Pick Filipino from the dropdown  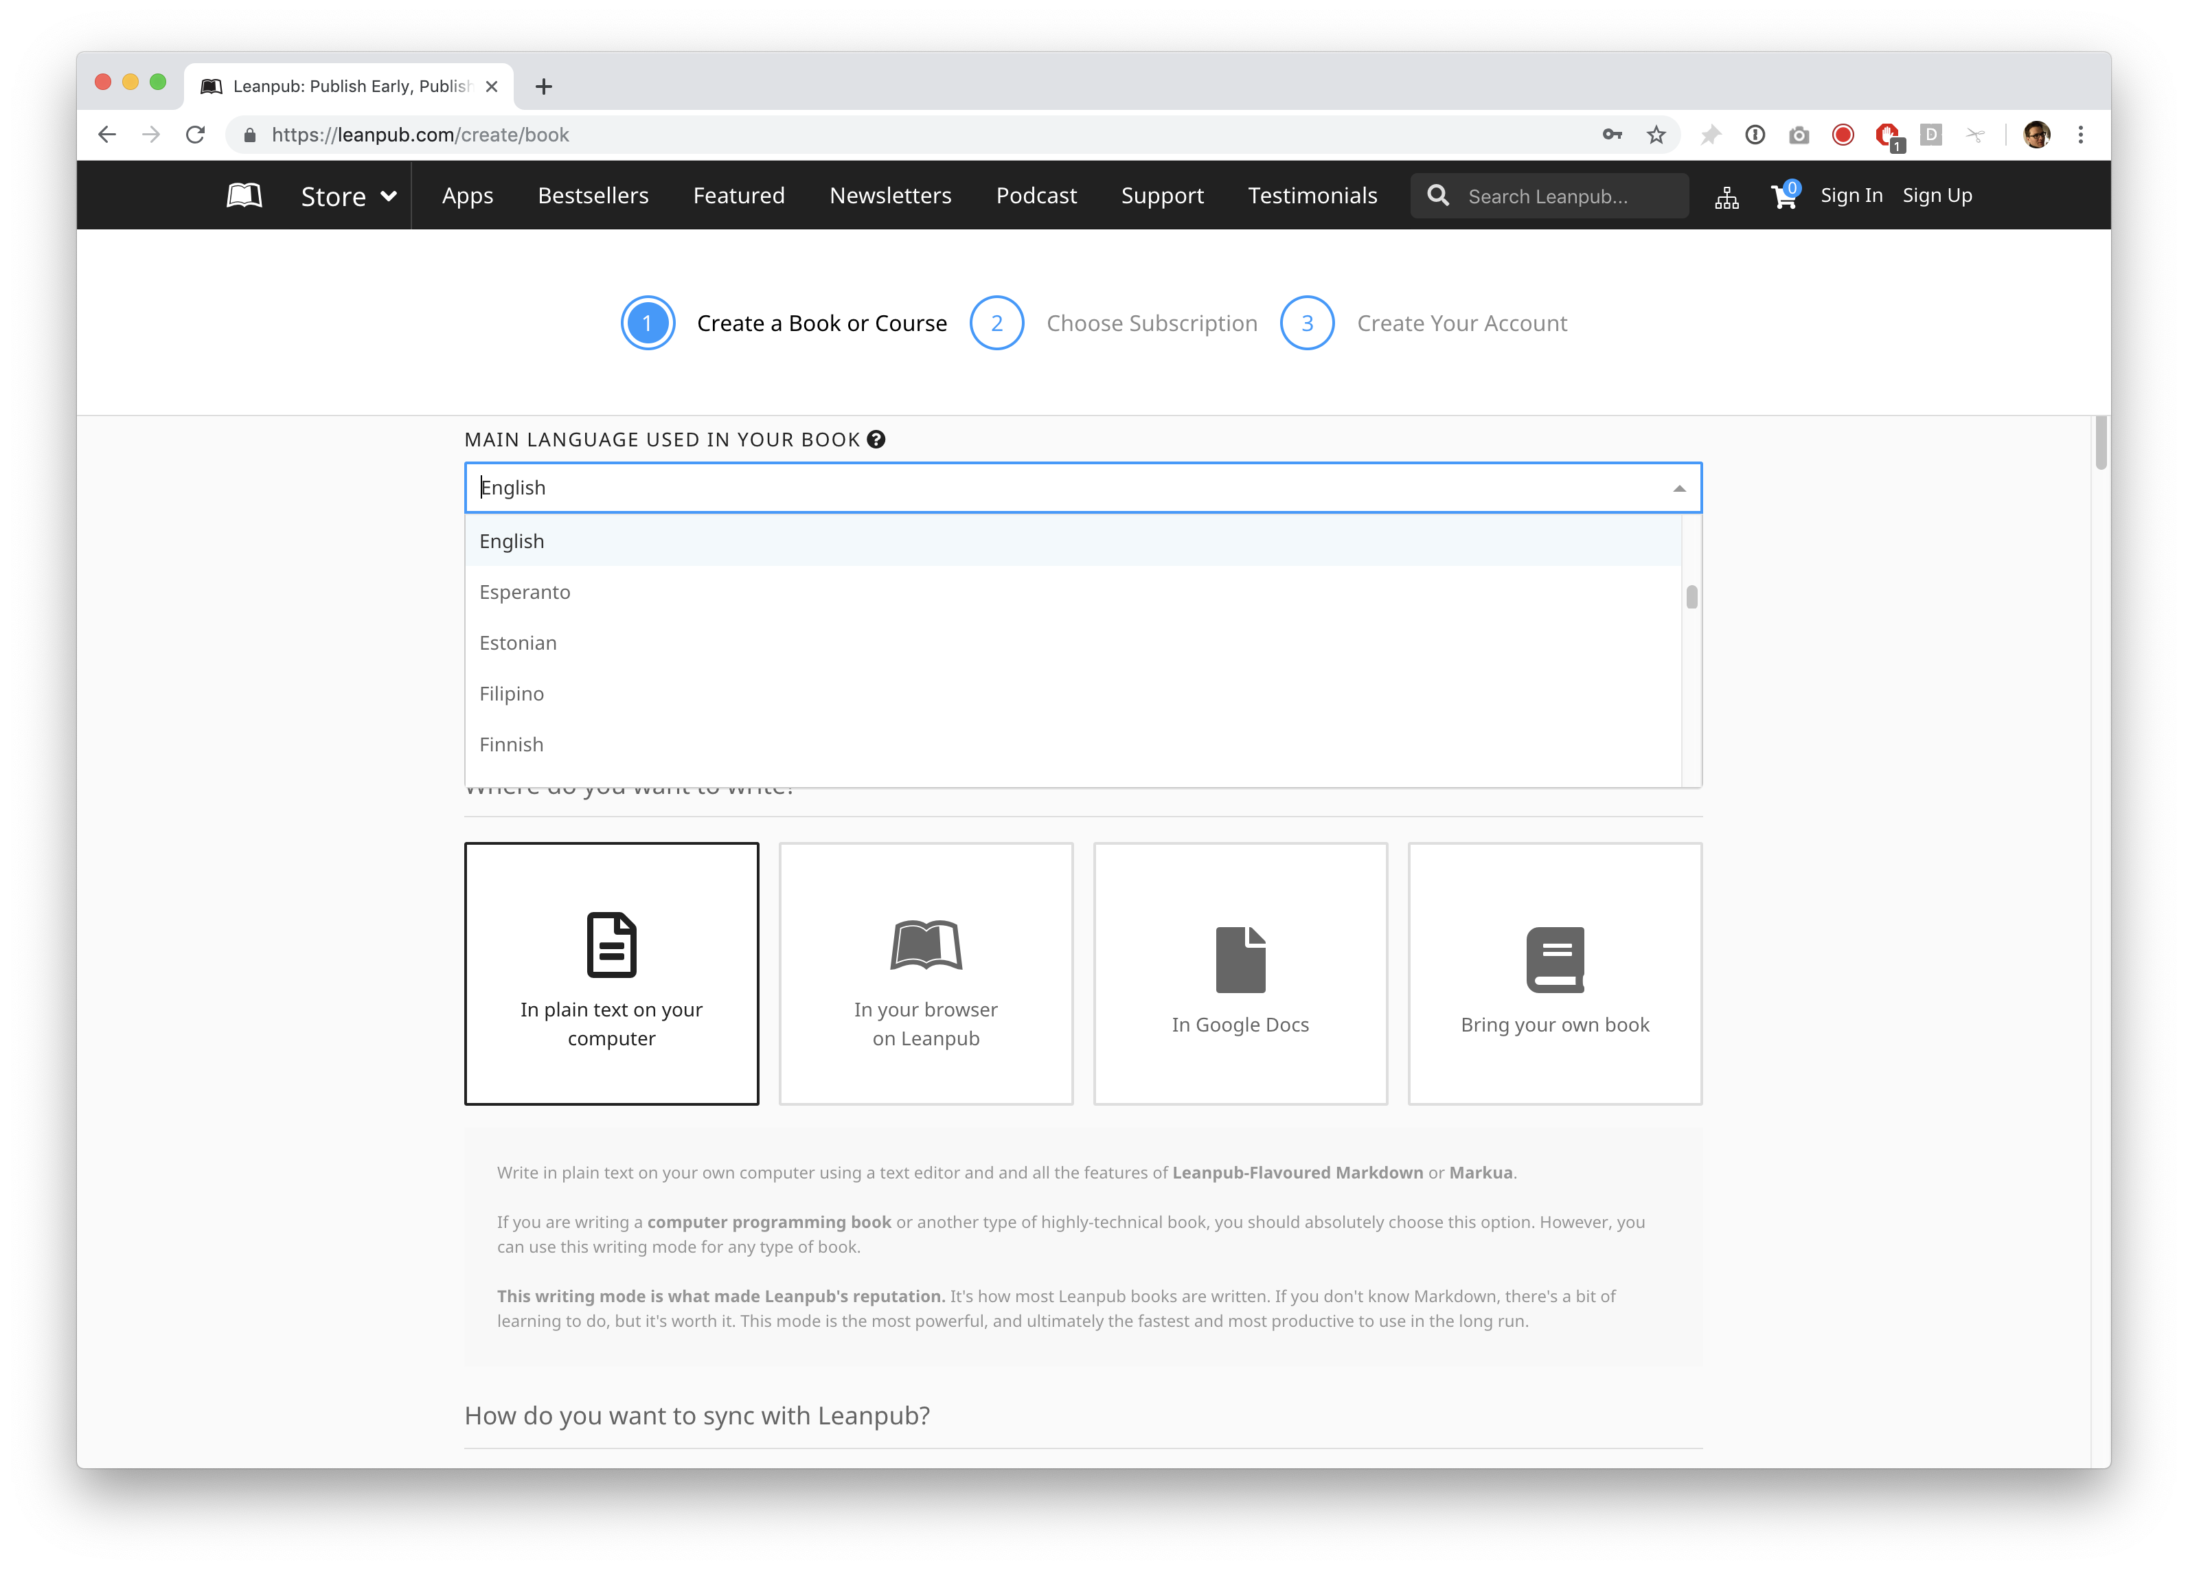1073,694
